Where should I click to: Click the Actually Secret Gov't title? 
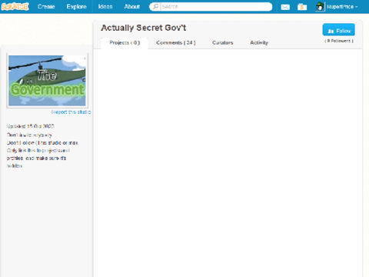click(143, 28)
